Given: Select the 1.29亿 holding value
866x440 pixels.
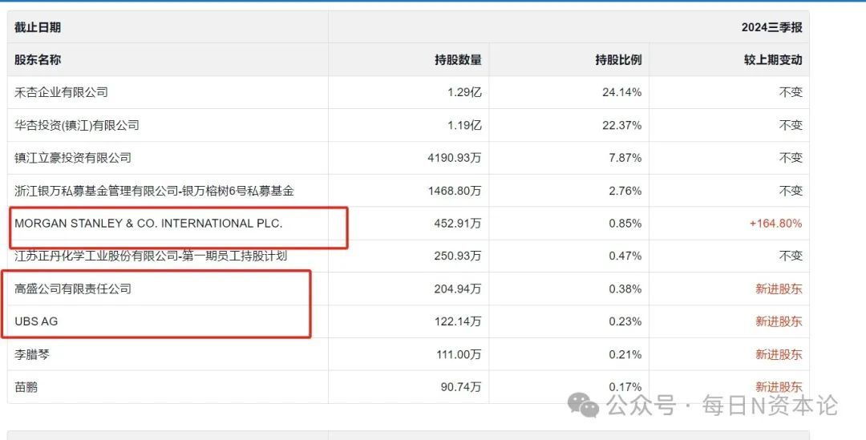Looking at the screenshot, I should coord(464,92).
